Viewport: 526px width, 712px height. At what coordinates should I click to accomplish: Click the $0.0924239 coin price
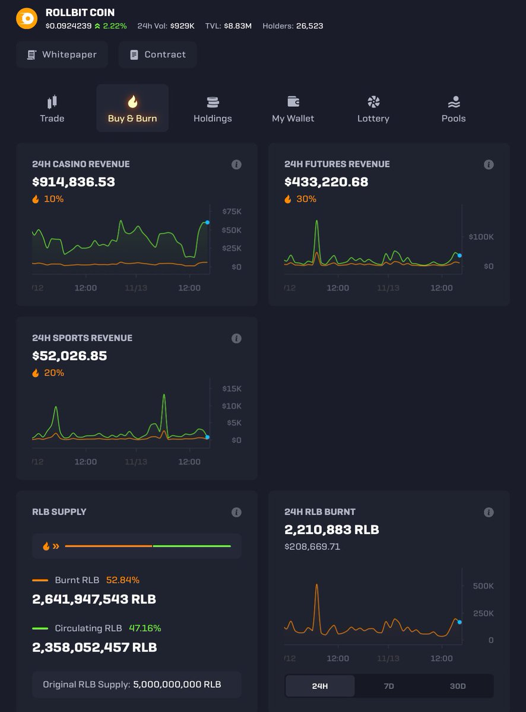pyautogui.click(x=68, y=26)
